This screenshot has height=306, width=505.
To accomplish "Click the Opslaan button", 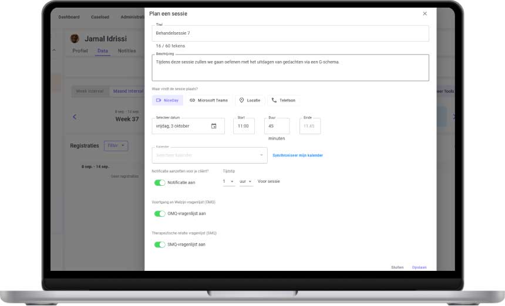I will [419, 267].
